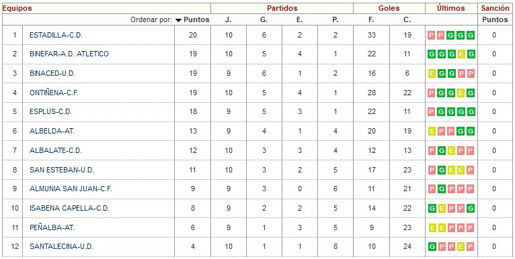
Task: Click BINACED's first yellow E result icon
Action: (432, 74)
